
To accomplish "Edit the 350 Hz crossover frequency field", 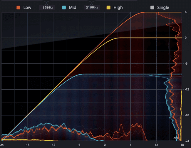I will 47,8.
